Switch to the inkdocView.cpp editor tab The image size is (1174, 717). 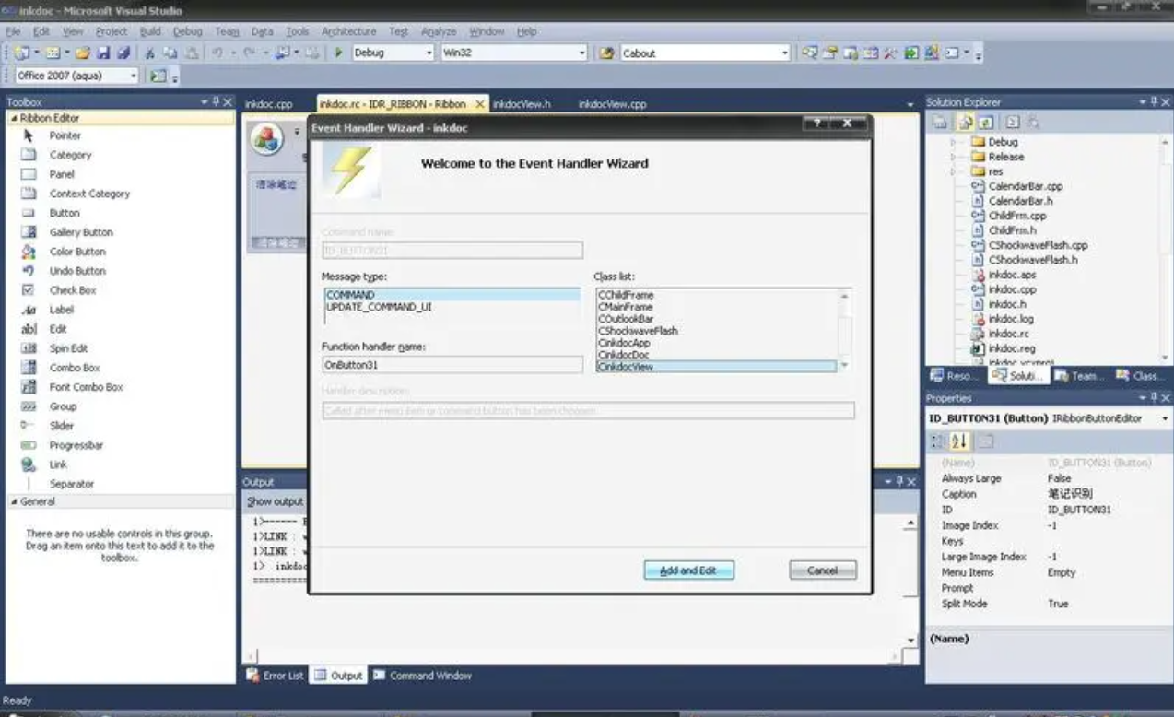tap(613, 104)
